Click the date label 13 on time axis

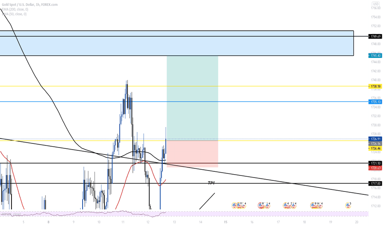tap(174, 222)
